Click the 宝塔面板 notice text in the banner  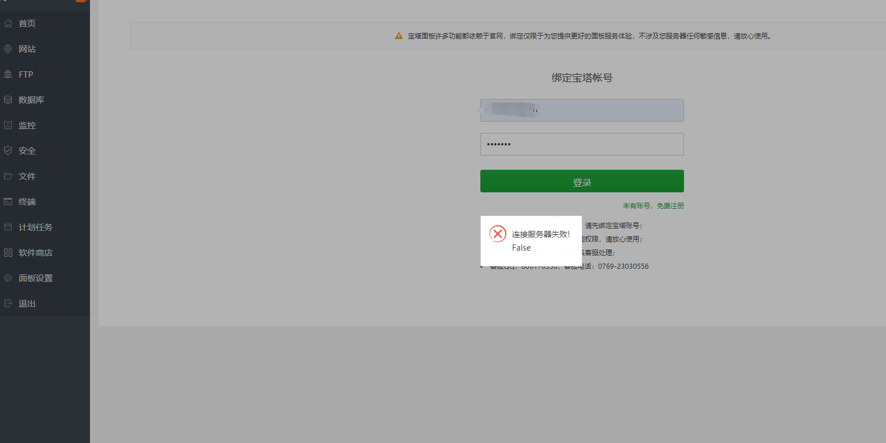point(590,36)
